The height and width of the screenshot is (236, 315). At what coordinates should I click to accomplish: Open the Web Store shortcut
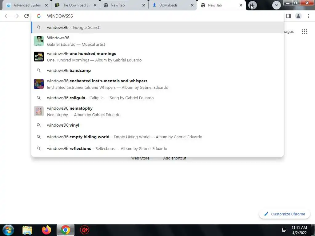click(x=140, y=158)
